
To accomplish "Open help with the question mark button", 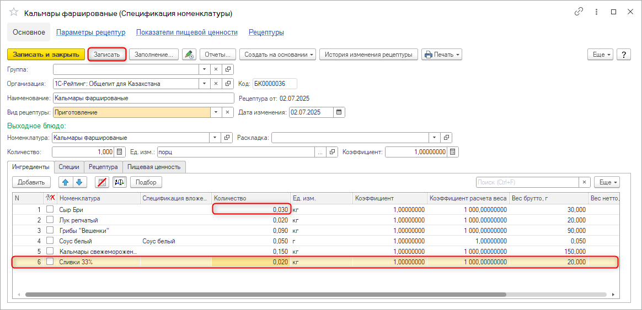I will [624, 55].
